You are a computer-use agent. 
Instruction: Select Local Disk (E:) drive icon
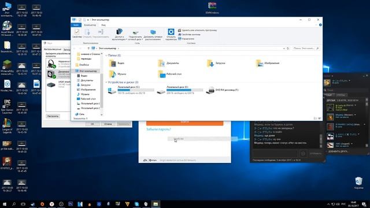tap(161, 91)
